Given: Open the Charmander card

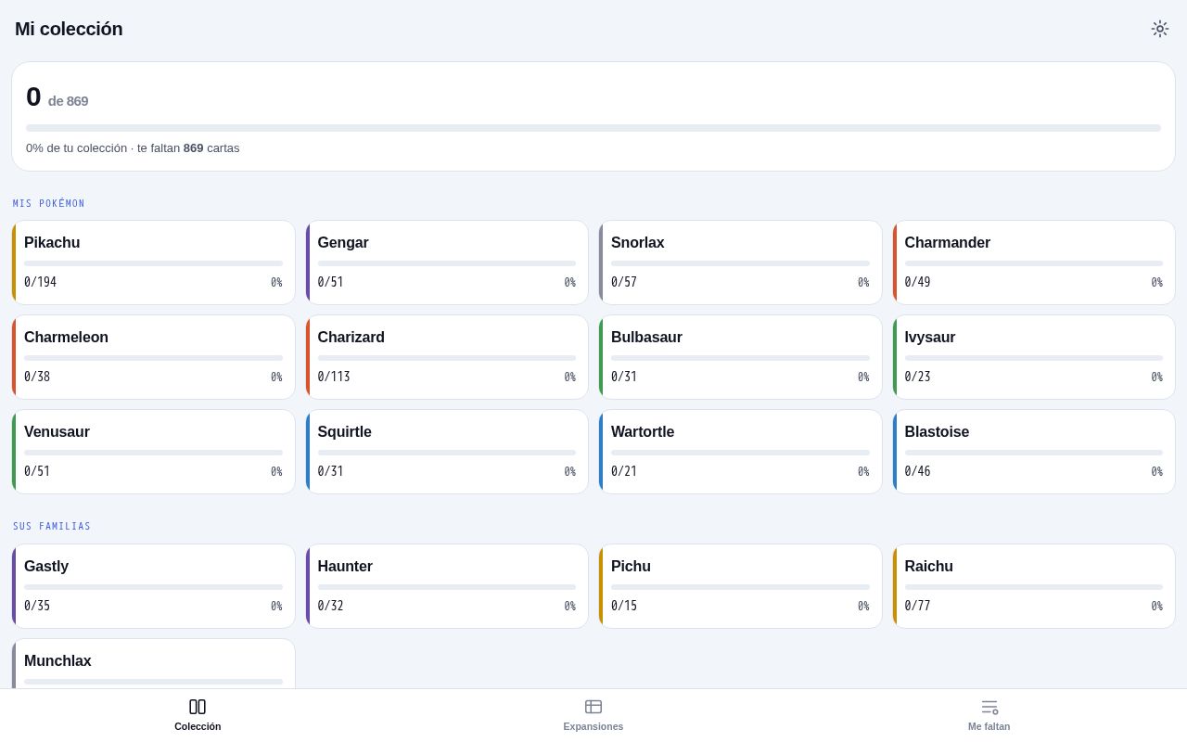Looking at the screenshot, I should coord(1034,262).
